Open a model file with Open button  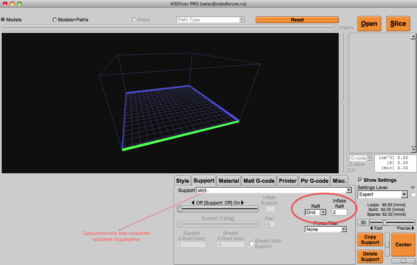[x=369, y=24]
